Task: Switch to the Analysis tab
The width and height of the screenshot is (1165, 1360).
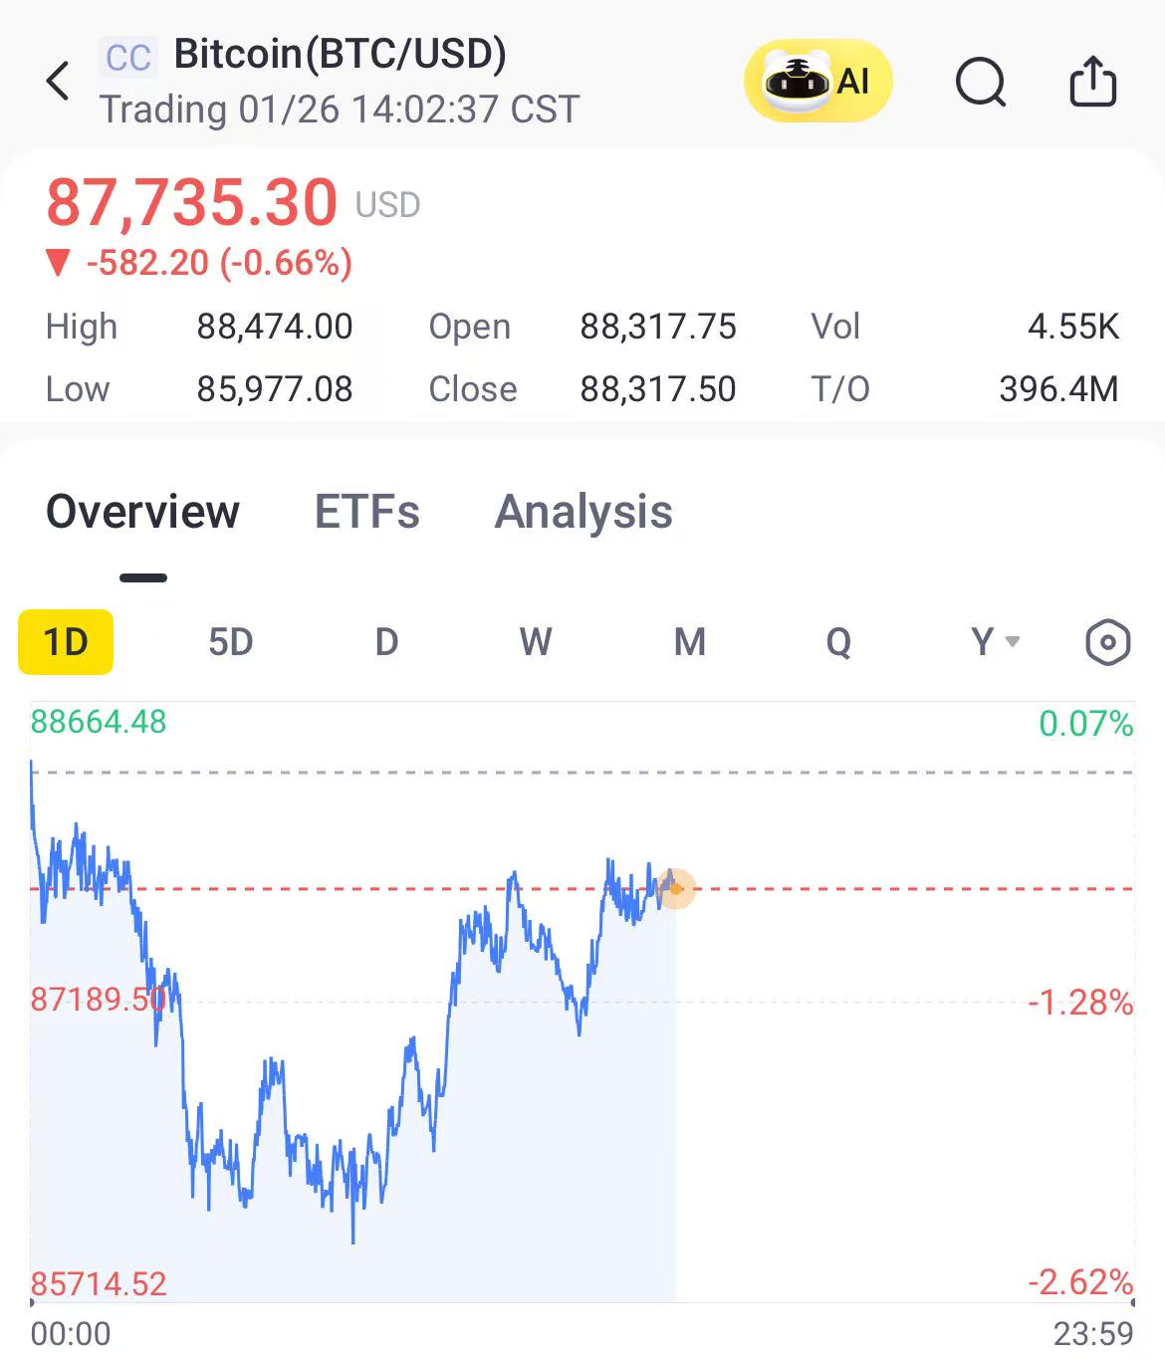Action: [583, 512]
